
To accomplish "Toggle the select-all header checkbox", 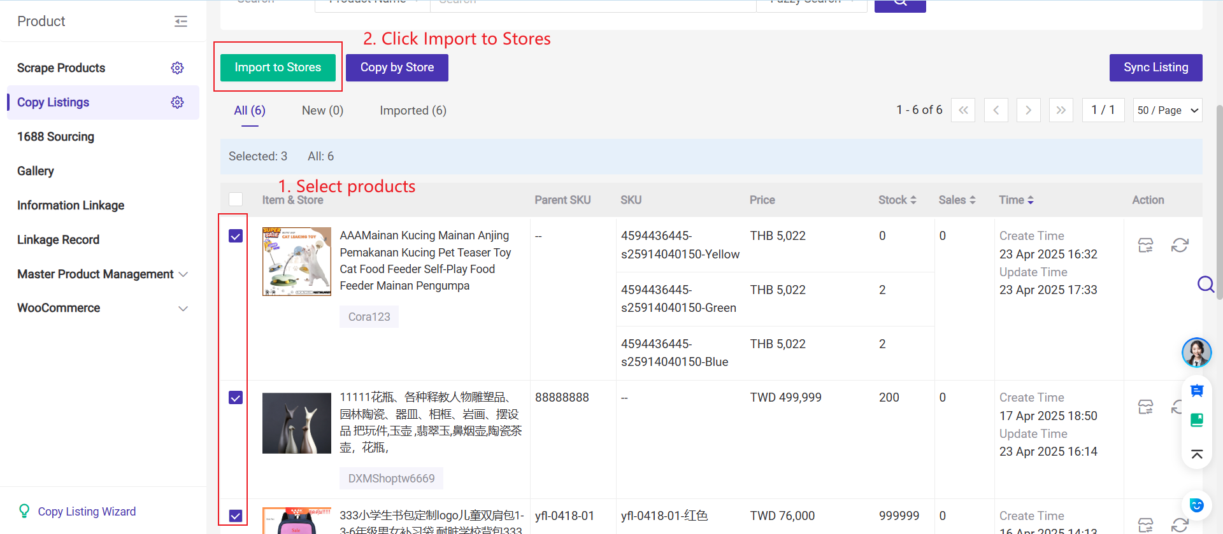I will [236, 199].
